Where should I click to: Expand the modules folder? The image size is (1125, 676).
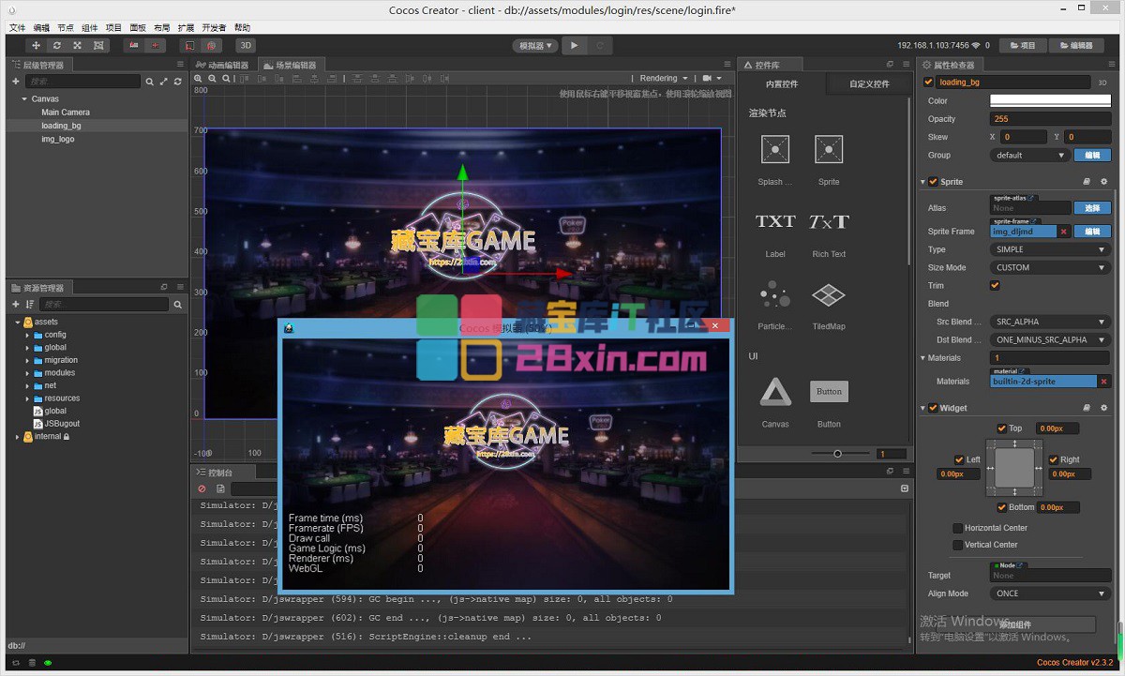tap(27, 373)
